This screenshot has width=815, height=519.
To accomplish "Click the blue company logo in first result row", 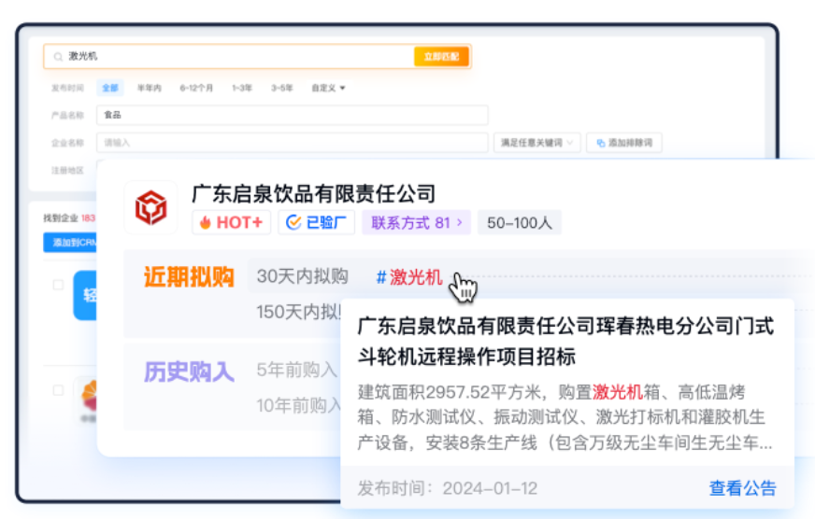I will [86, 295].
